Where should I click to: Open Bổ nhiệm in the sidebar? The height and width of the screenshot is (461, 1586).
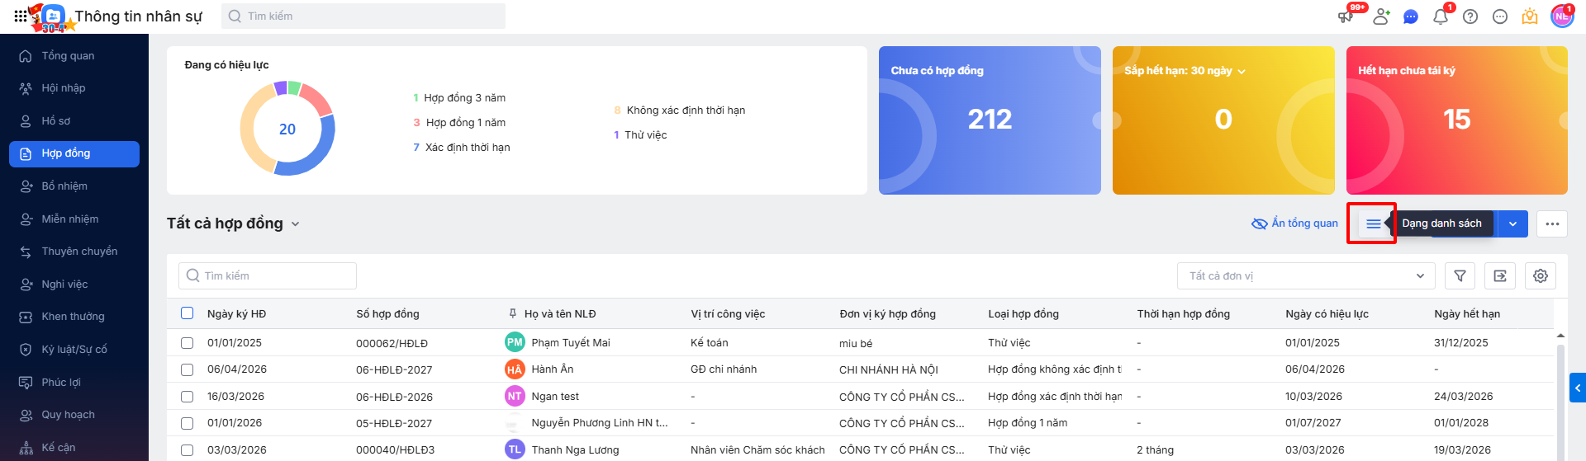[64, 186]
